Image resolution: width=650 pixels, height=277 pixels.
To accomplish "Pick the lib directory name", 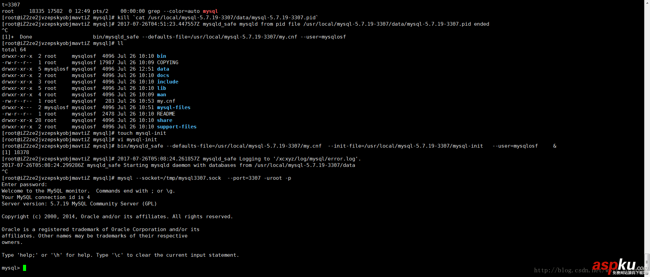I will point(161,88).
